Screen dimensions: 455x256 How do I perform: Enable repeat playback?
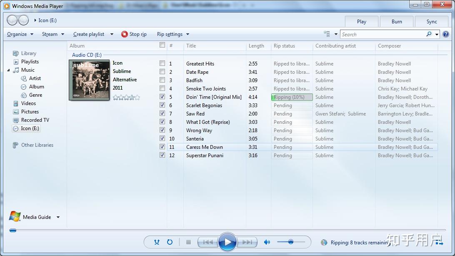(x=170, y=242)
